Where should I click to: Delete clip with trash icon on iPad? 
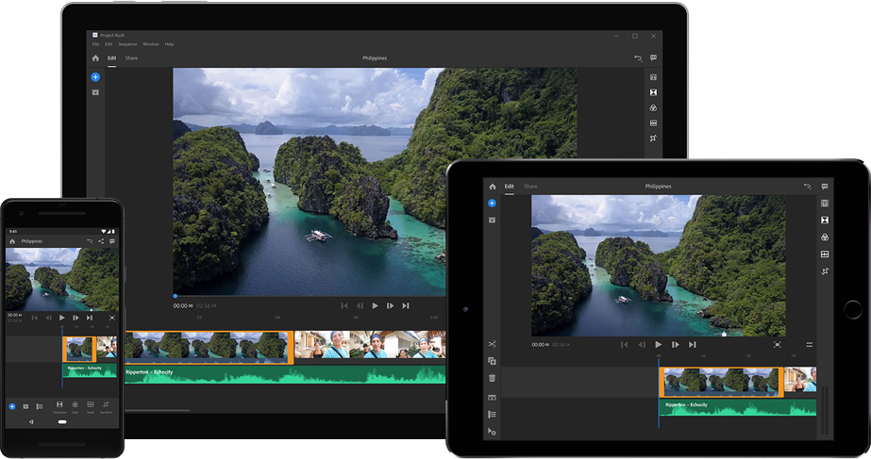tap(492, 378)
